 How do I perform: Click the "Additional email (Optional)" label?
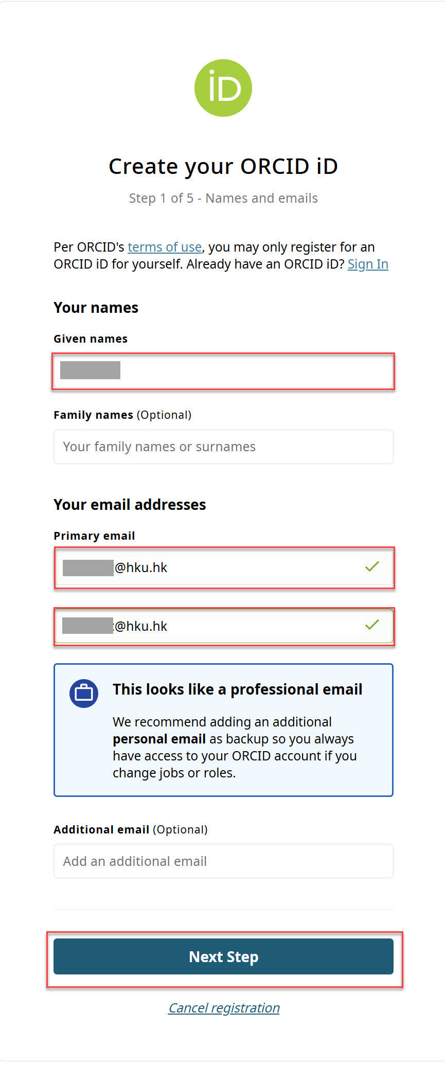tap(130, 829)
